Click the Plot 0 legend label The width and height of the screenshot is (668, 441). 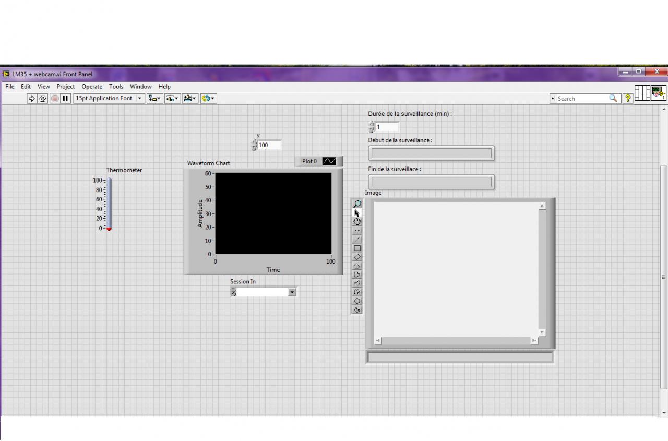[x=309, y=161]
